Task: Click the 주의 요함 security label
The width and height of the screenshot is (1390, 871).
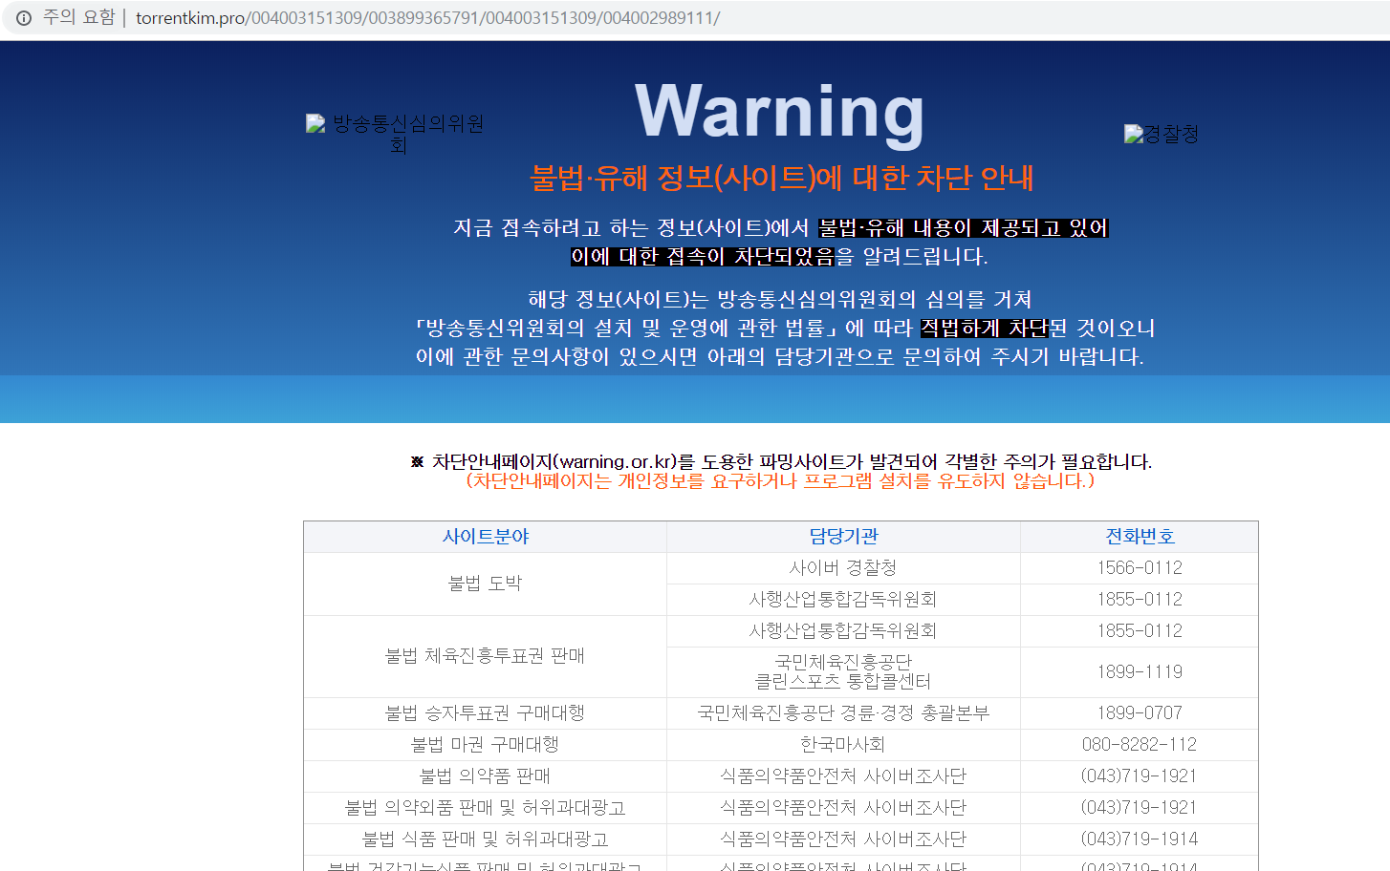Action: 78,17
